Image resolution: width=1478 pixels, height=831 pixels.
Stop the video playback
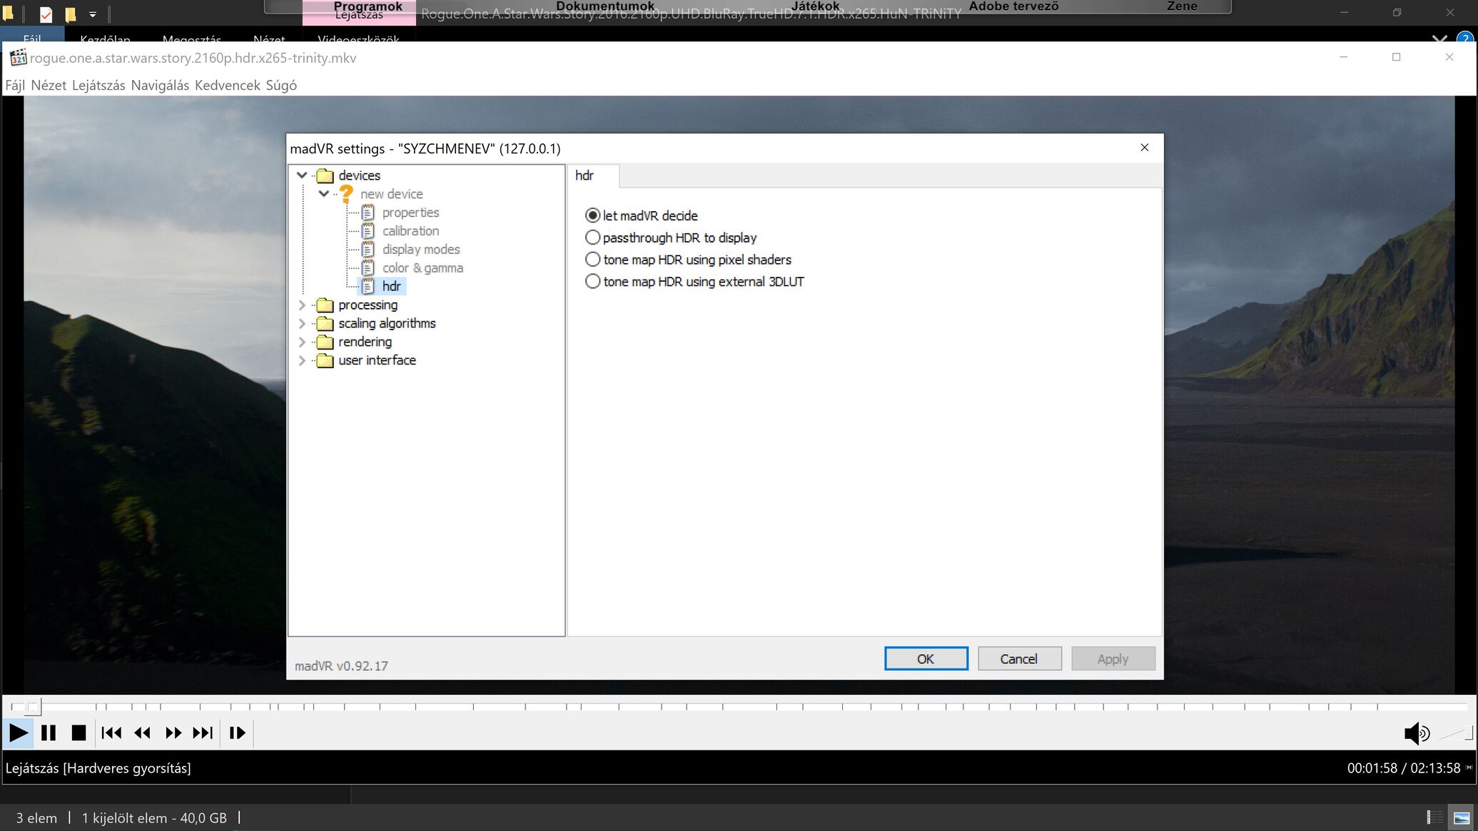point(79,733)
